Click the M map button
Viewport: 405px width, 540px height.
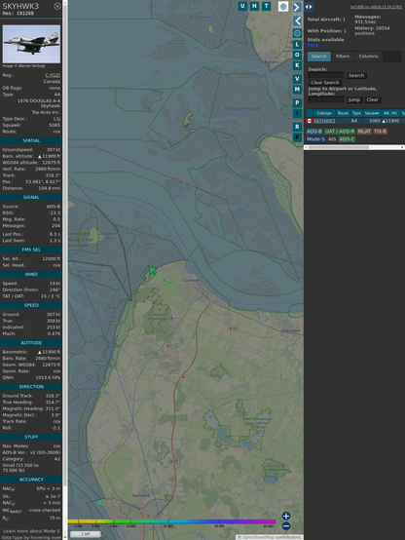297,90
